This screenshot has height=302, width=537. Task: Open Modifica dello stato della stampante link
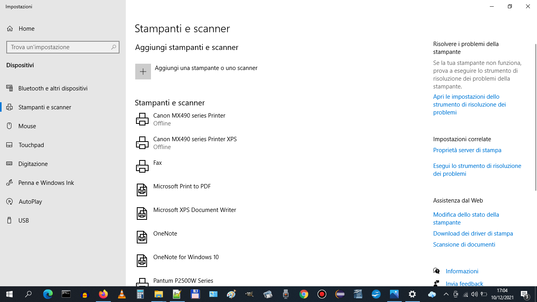pos(466,219)
